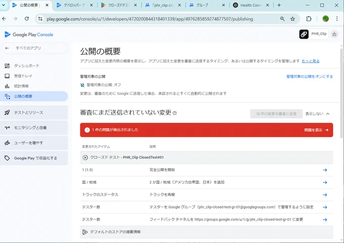The width and height of the screenshot is (344, 243).
Task: Click the PHR_Clip app icon chip
Action: click(314, 34)
